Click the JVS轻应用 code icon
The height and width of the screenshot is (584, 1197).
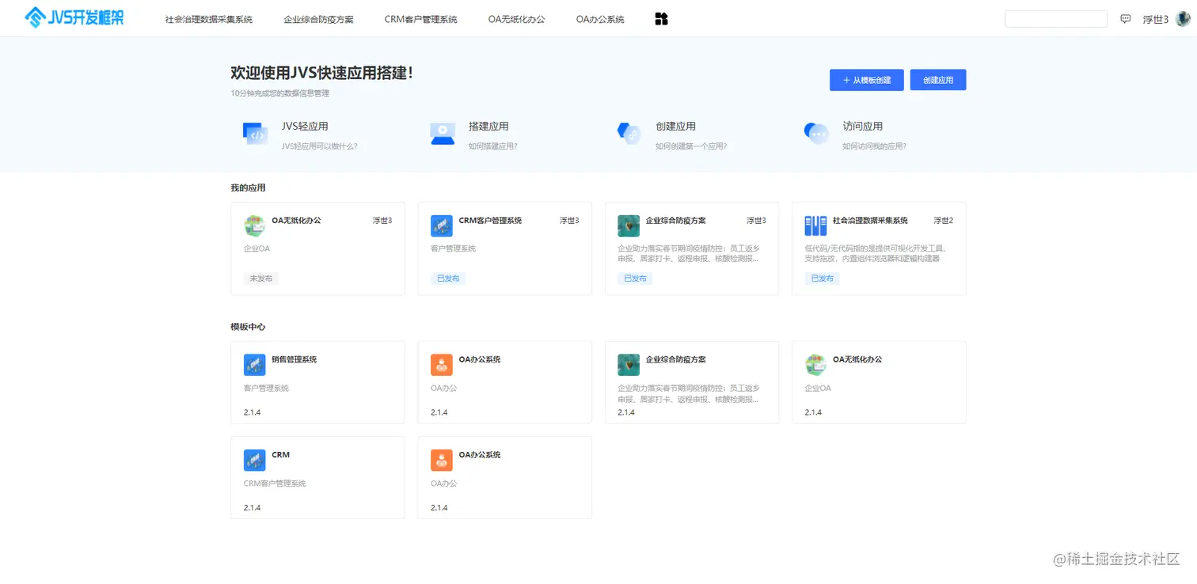(255, 134)
